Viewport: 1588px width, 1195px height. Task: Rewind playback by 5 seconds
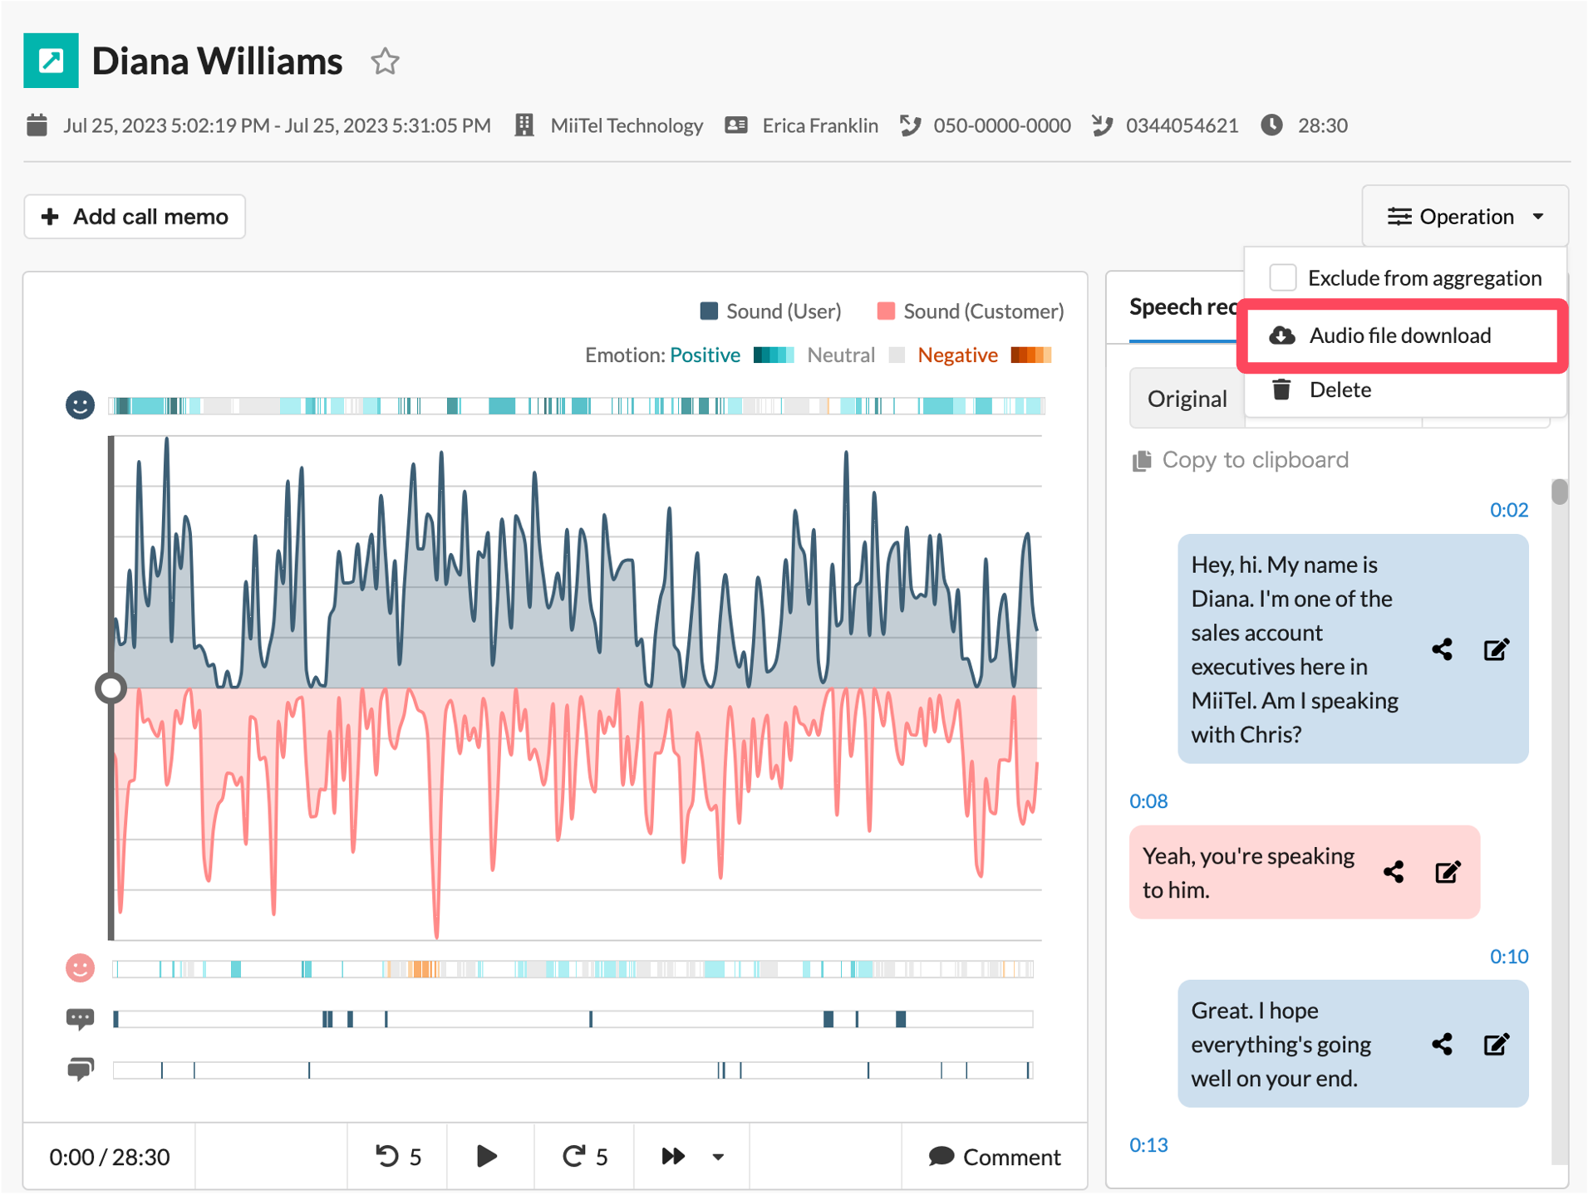[x=398, y=1156]
